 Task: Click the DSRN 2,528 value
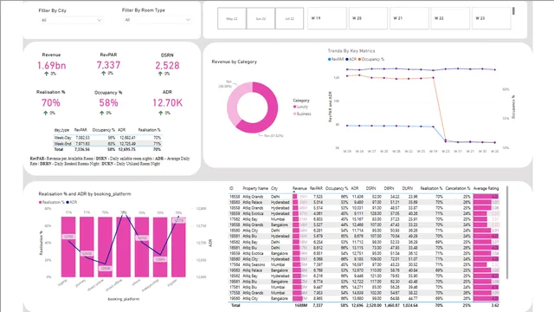coord(167,66)
